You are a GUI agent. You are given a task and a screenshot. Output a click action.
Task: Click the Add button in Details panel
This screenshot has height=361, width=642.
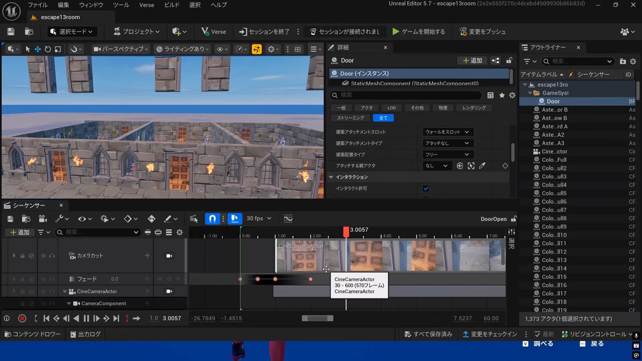(x=472, y=61)
